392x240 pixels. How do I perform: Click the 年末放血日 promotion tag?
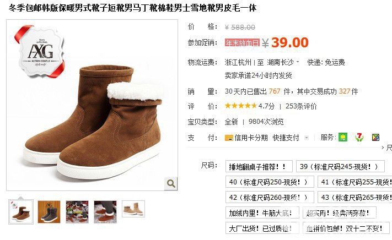242,43
